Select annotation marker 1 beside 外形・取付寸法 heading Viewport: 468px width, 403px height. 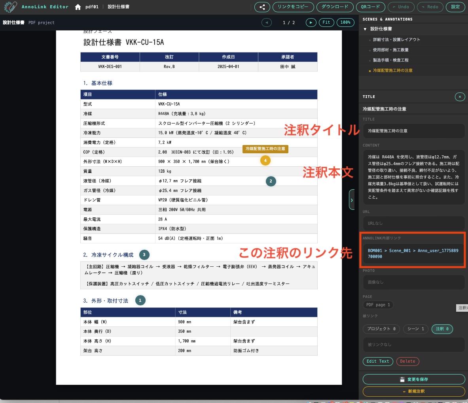[140, 300]
